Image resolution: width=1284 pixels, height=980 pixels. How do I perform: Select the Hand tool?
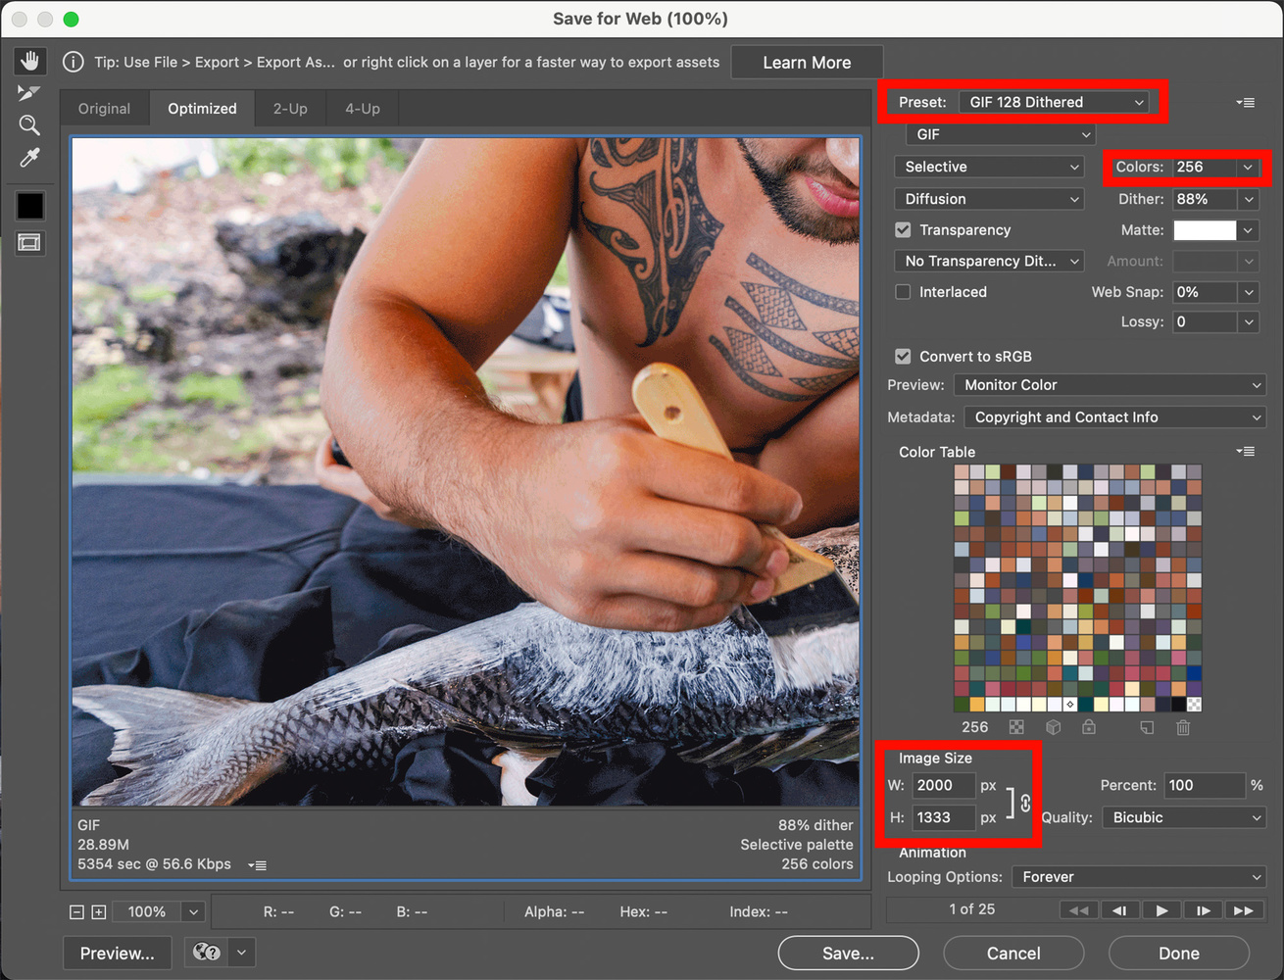tap(29, 61)
